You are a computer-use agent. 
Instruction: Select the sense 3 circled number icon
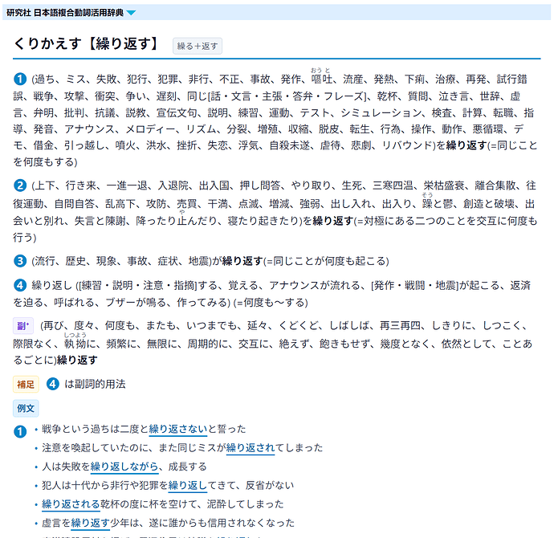(x=20, y=261)
